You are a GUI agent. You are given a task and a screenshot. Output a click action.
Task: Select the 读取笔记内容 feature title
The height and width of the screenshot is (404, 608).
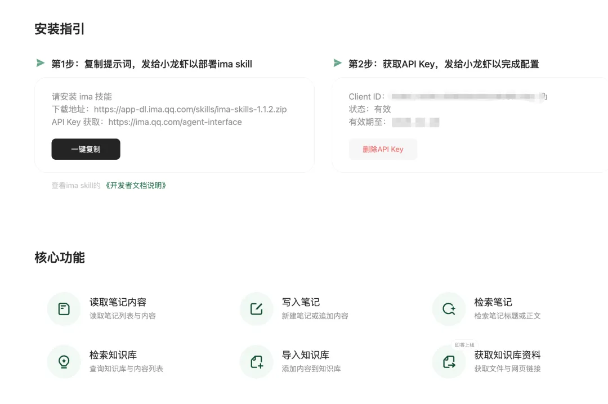(x=118, y=302)
